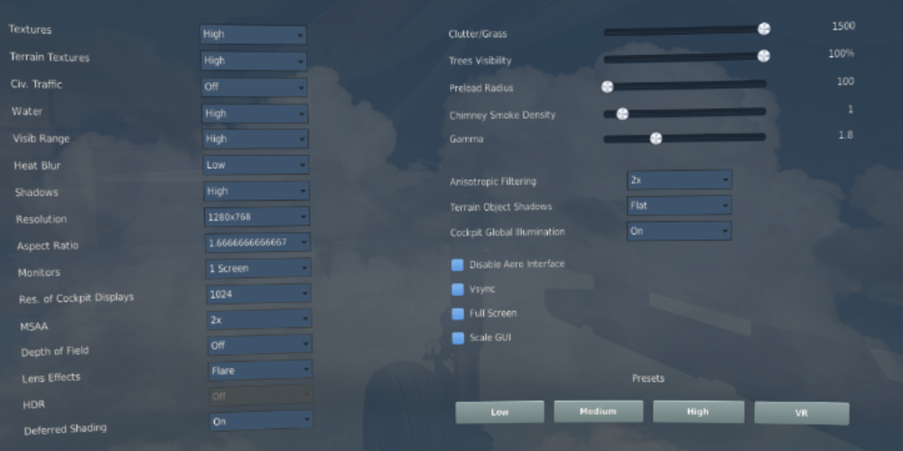This screenshot has height=451, width=903.
Task: Click the Gamma slider handle
Action: [656, 139]
